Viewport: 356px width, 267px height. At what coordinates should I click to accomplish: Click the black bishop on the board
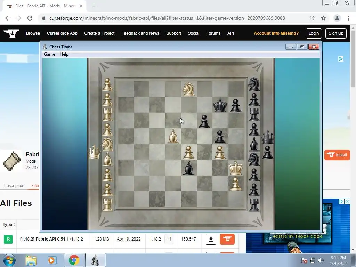(x=189, y=168)
